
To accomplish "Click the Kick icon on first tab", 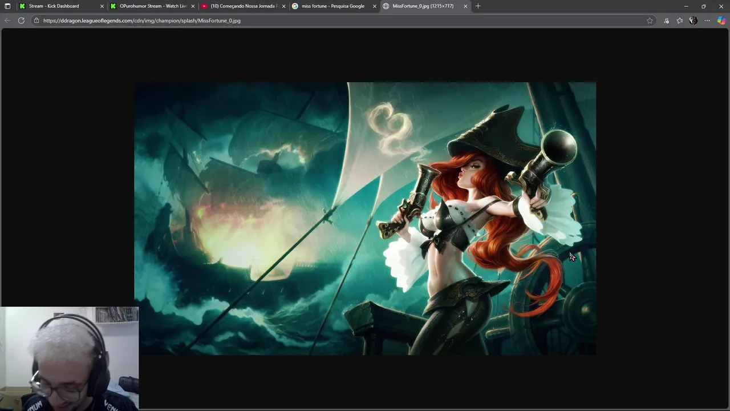I will 22,6.
